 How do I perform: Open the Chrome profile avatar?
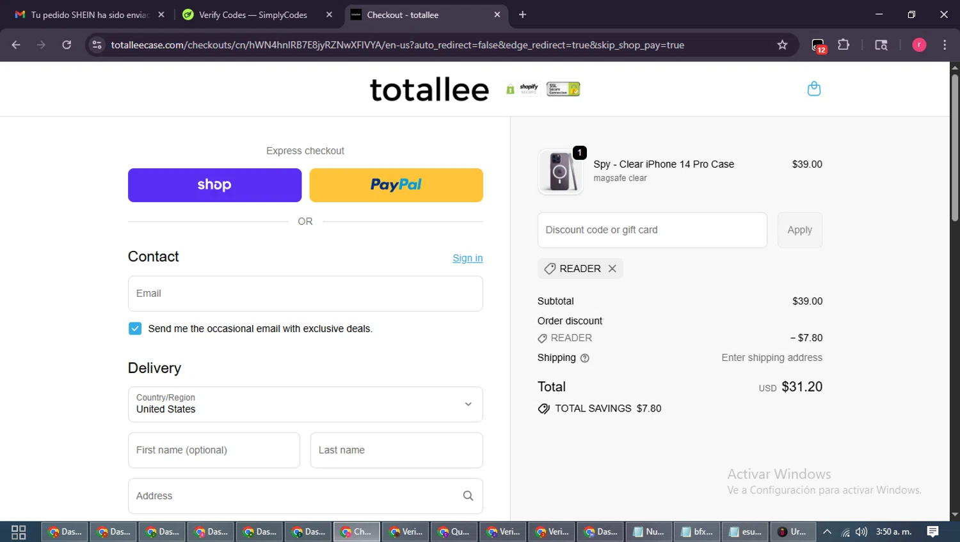coord(919,45)
